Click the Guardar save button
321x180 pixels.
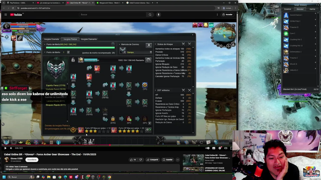tap(168, 160)
